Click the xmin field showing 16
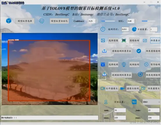 click(x=120, y=110)
